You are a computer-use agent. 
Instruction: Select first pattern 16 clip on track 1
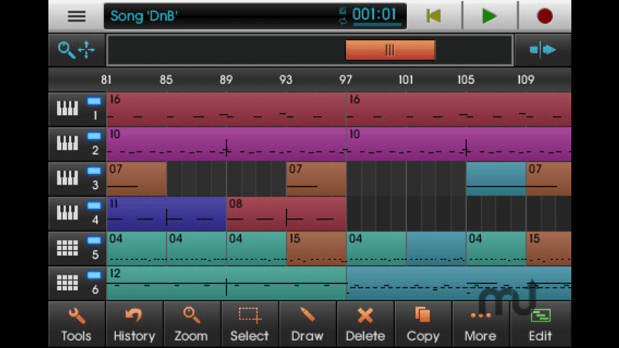[226, 109]
